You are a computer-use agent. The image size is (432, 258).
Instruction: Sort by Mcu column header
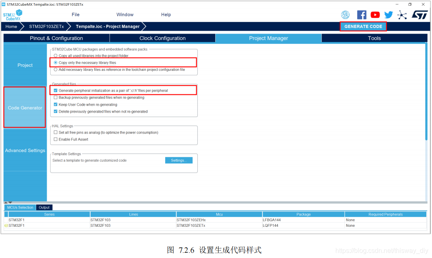click(219, 215)
